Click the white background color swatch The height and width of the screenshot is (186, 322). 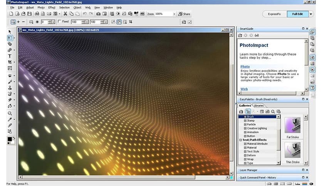tap(13, 141)
